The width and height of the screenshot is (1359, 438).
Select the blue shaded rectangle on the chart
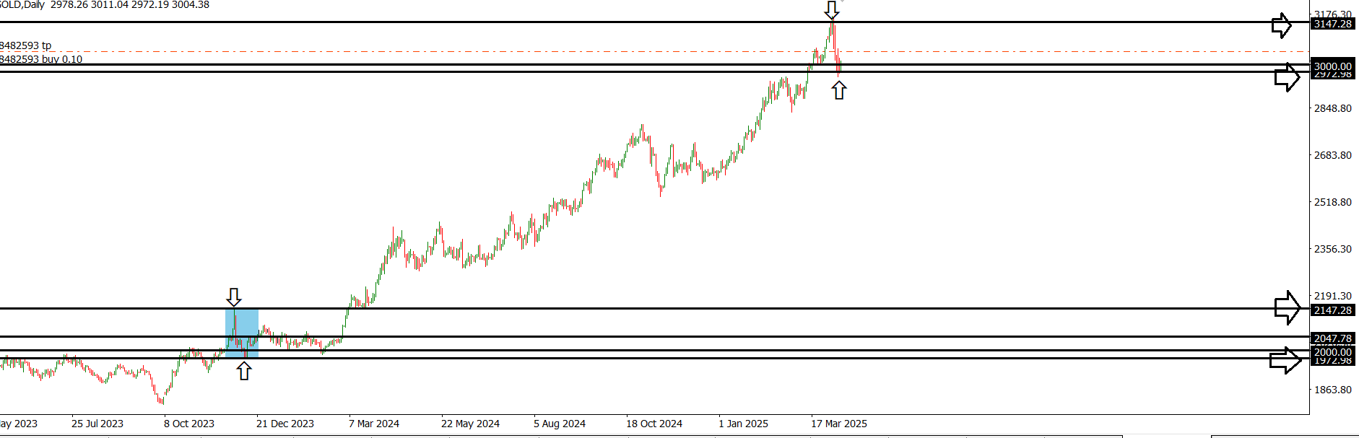coord(242,333)
